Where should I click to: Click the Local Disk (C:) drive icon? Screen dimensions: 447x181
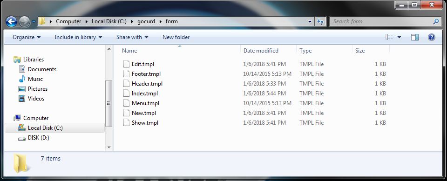click(x=22, y=127)
